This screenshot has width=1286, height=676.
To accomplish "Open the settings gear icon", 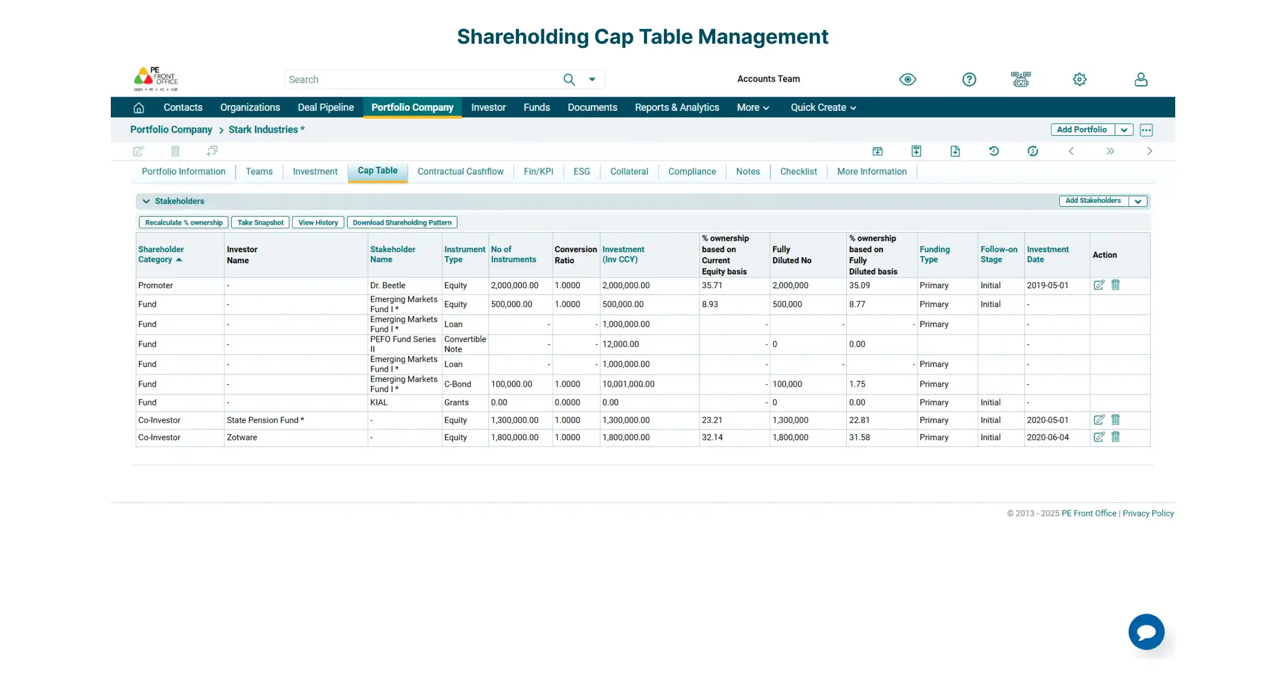I will pos(1080,79).
